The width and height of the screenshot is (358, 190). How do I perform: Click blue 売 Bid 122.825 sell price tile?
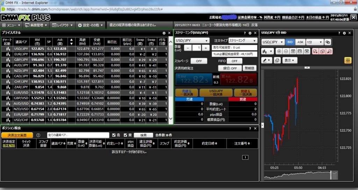pyautogui.click(x=194, y=79)
